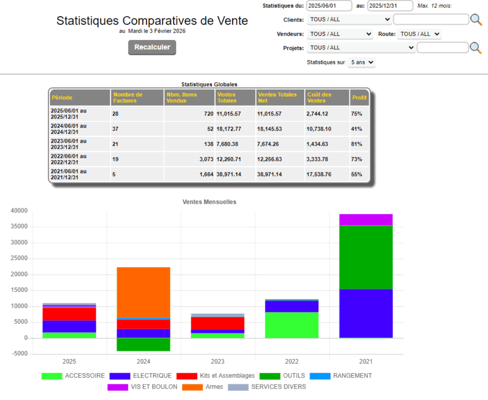Focus the Clients search text box
This screenshot has height=400, width=488.
tap(431, 20)
